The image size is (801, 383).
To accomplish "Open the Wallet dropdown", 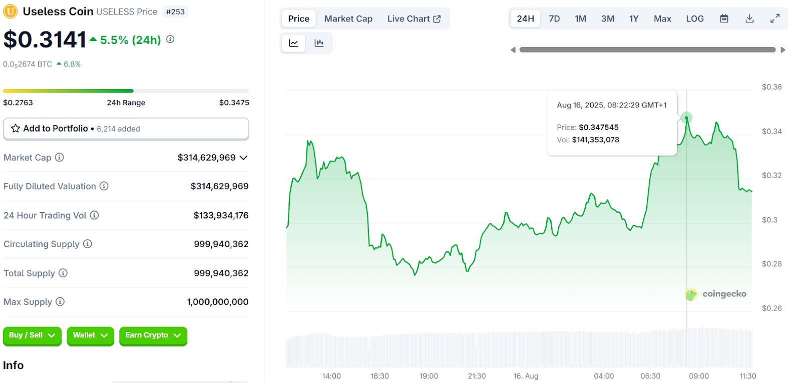I will coord(90,335).
